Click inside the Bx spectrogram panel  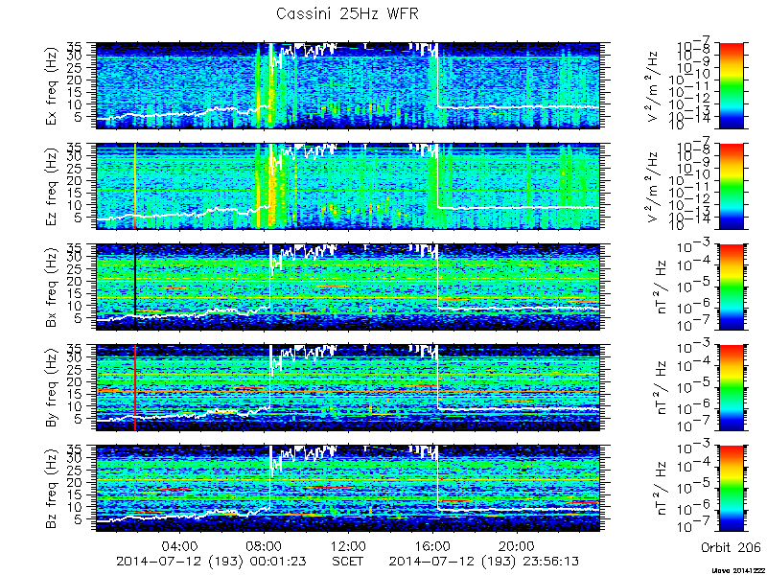point(348,287)
